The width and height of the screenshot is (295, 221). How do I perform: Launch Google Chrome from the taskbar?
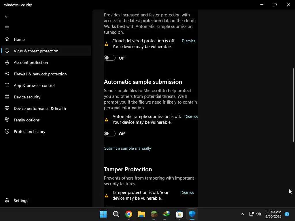click(x=129, y=214)
